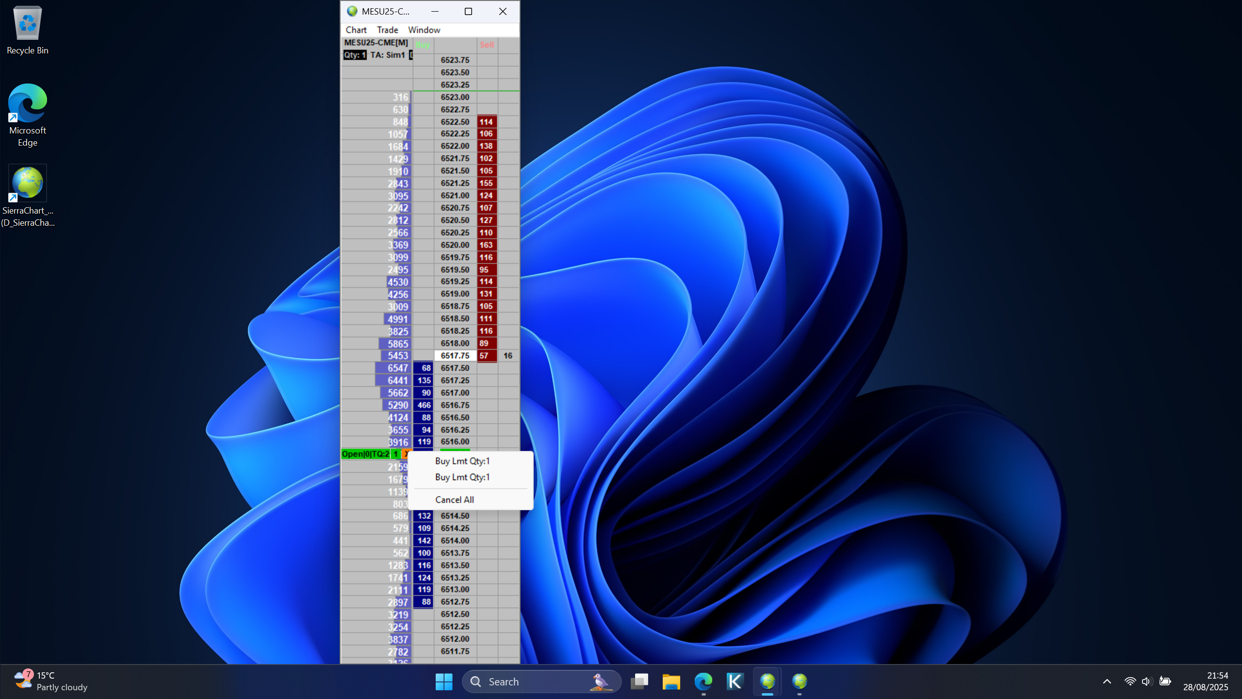Click the Qty: 1 quantity button

pos(355,55)
